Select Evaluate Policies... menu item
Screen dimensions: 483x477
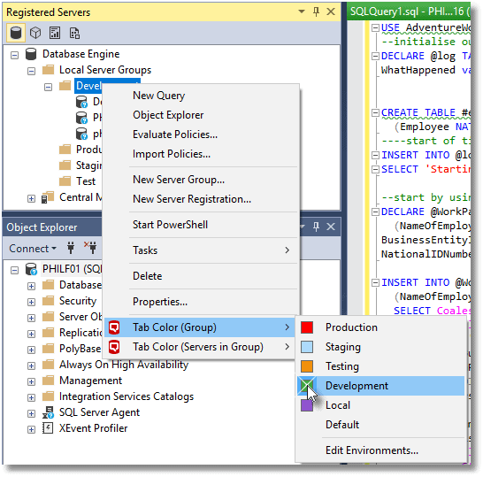point(201,135)
